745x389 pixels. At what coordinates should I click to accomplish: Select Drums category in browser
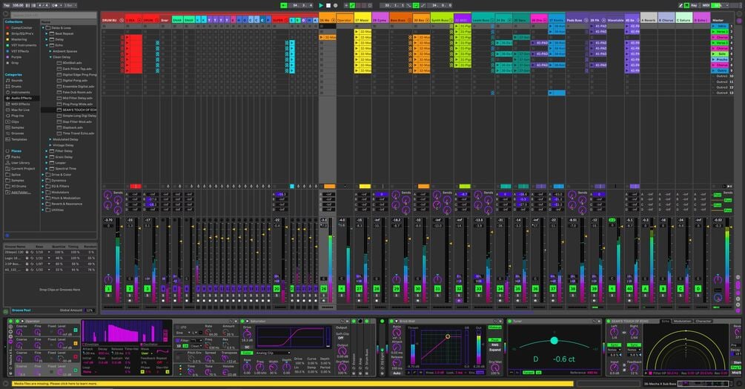[x=16, y=87]
